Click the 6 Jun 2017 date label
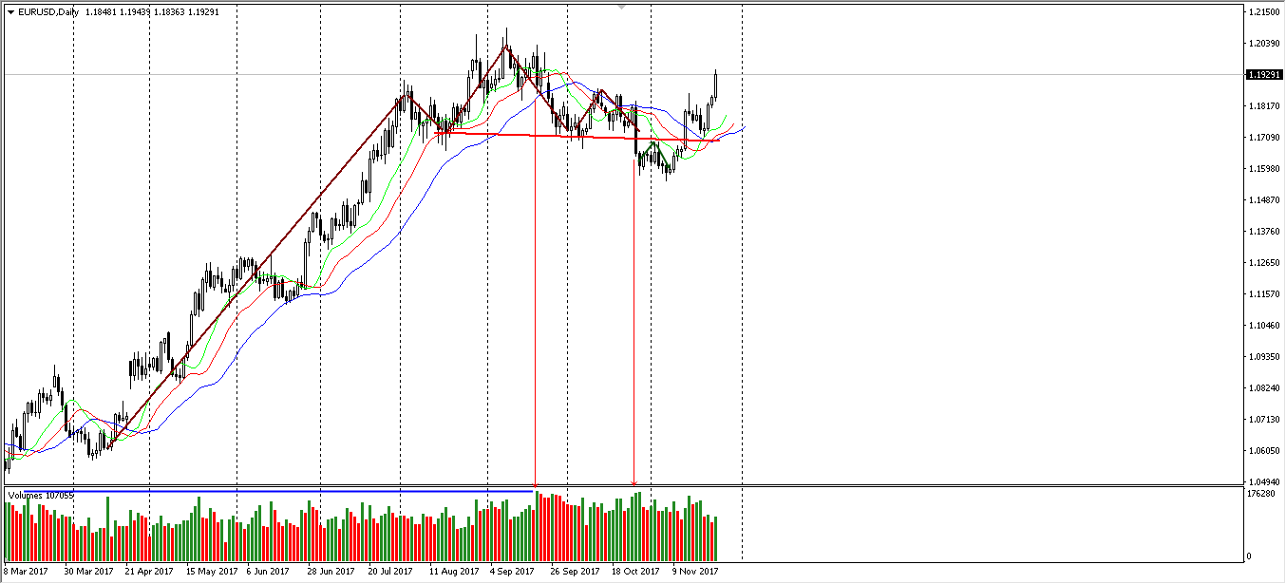The height and width of the screenshot is (584, 1286). point(267,572)
